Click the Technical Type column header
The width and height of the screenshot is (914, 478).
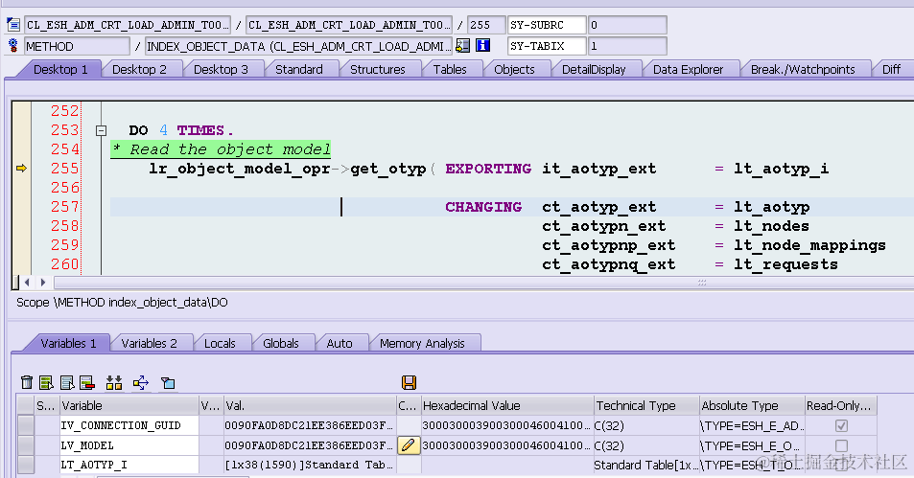646,406
